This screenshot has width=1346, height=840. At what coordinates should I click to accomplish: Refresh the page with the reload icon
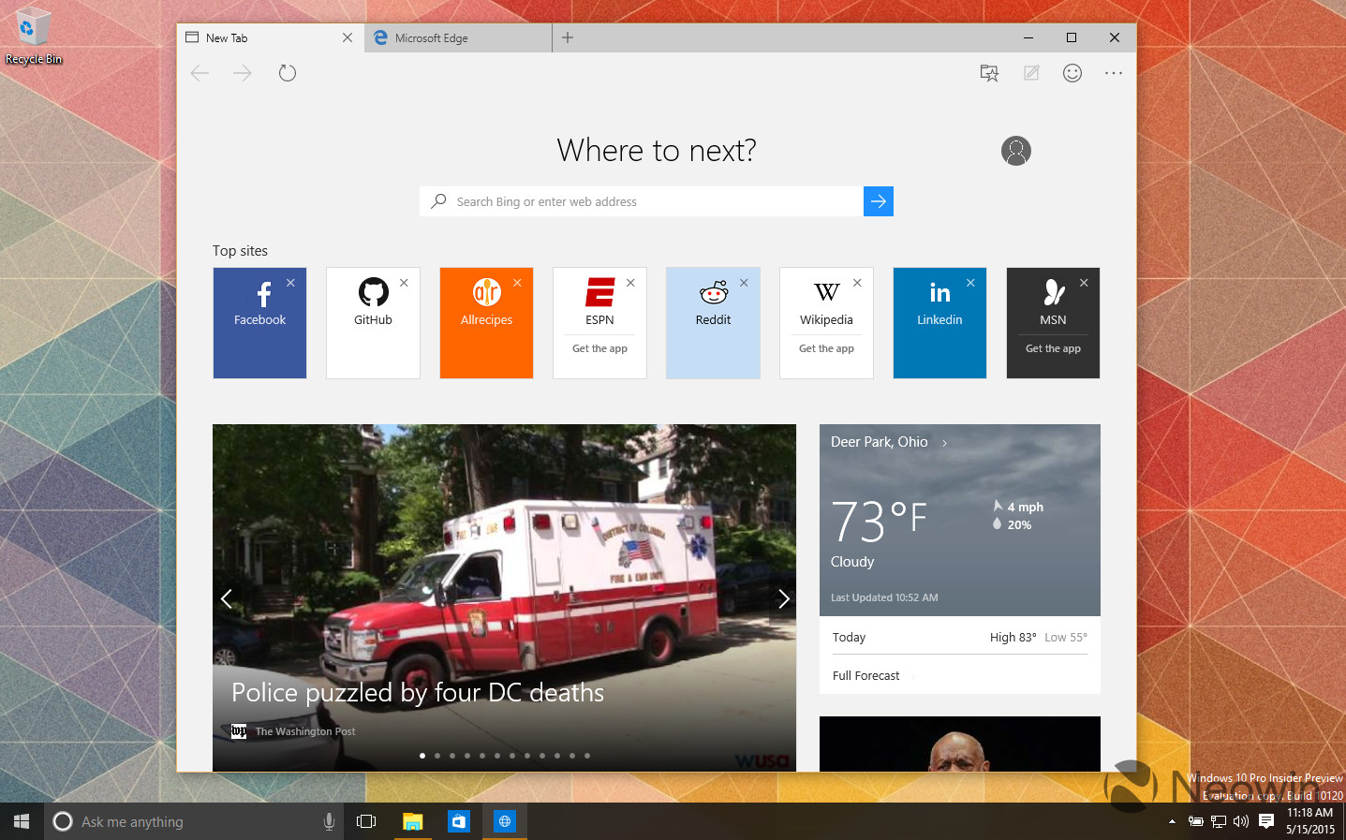[x=288, y=73]
